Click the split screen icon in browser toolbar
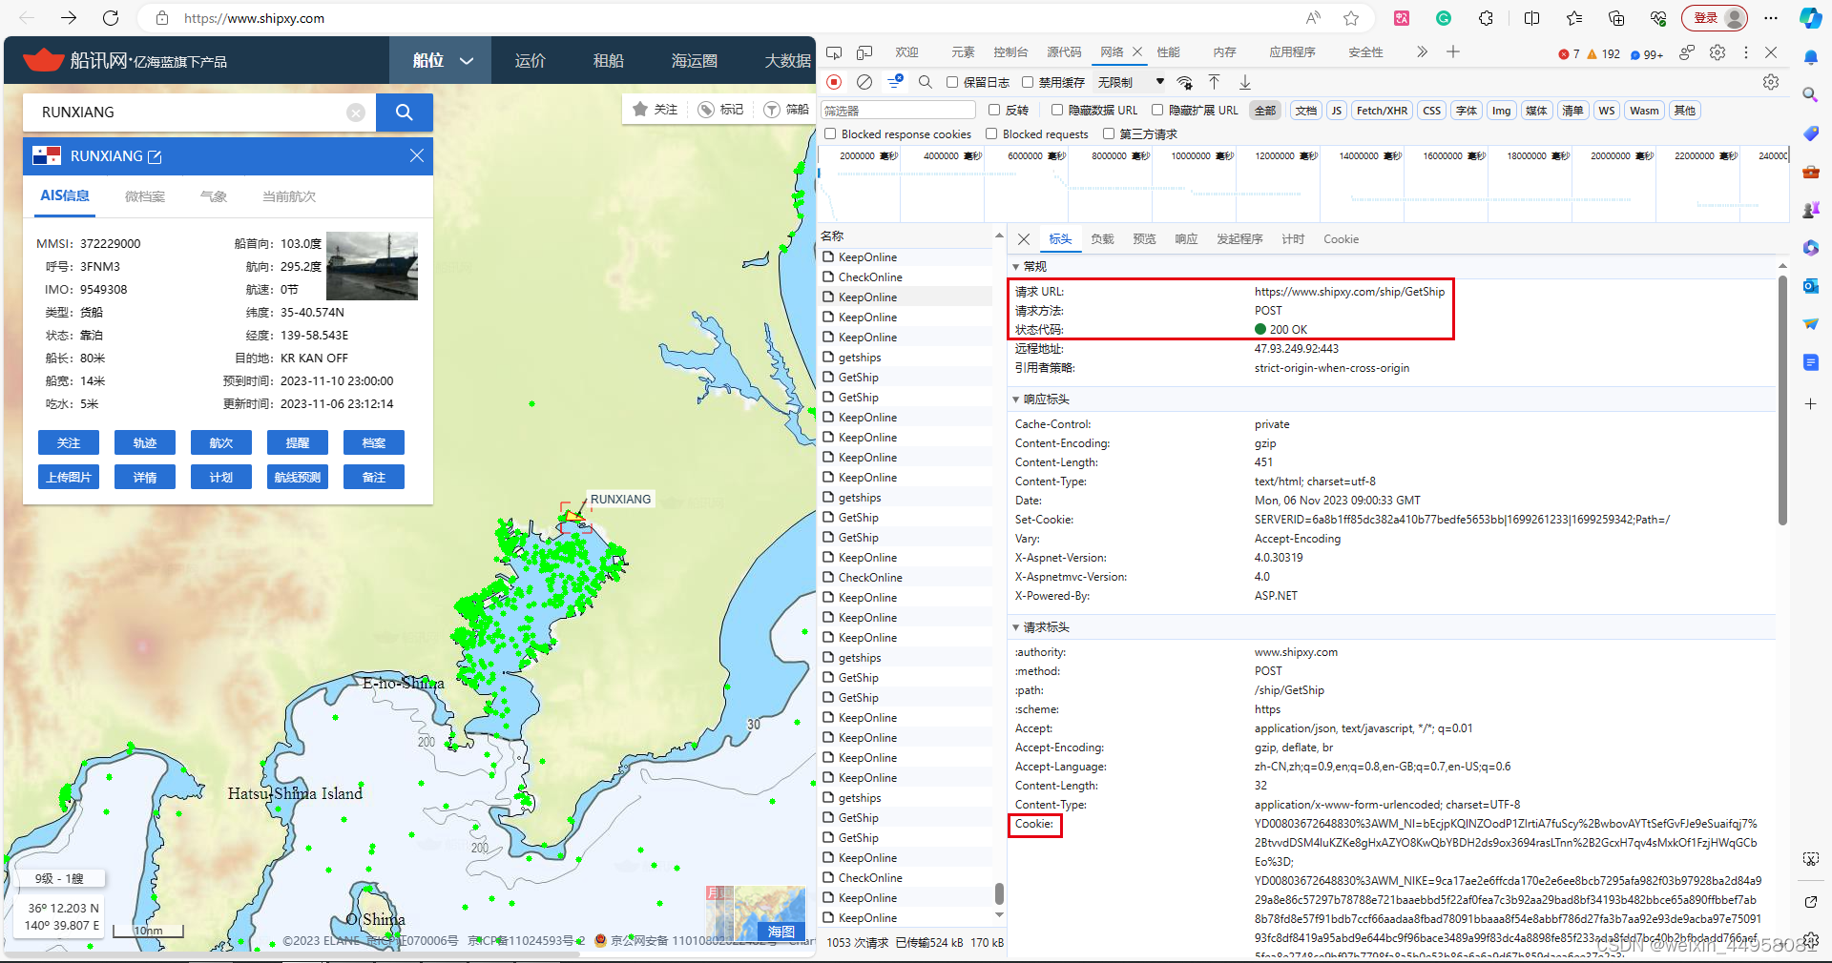 click(1532, 18)
